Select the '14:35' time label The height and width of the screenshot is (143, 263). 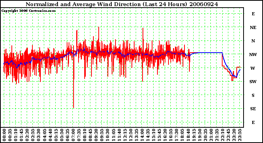(148, 135)
